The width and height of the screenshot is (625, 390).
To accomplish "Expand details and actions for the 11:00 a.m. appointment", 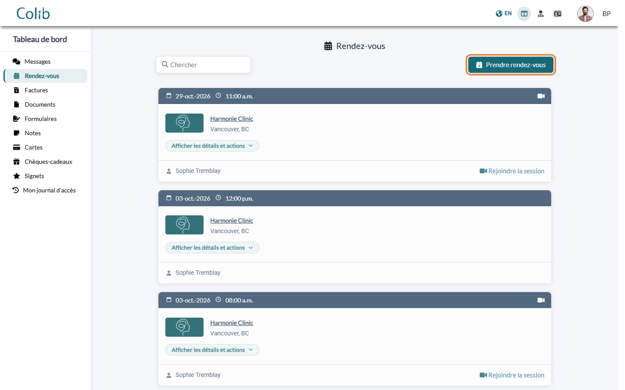I will pyautogui.click(x=212, y=146).
